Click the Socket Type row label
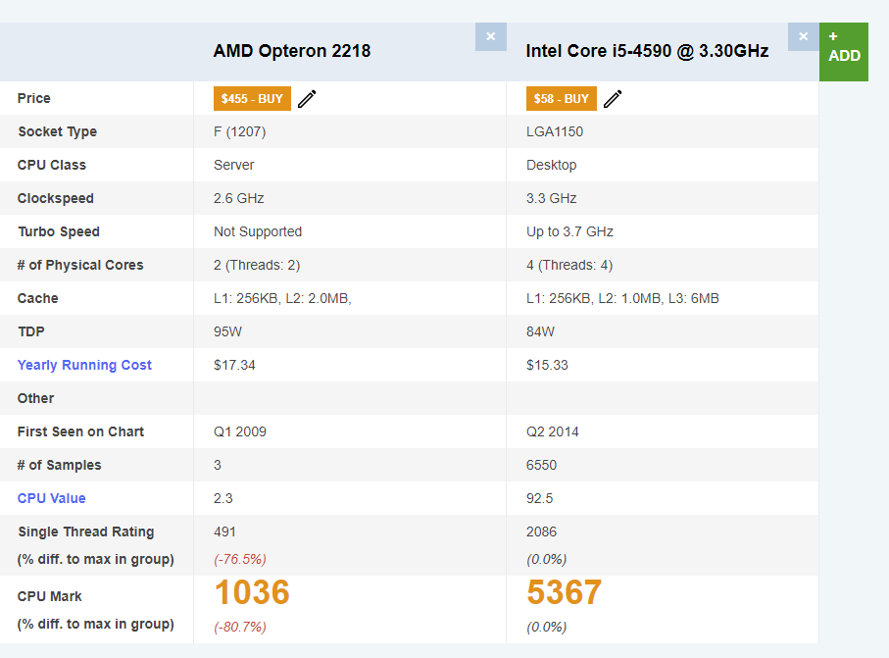Image resolution: width=889 pixels, height=658 pixels. pyautogui.click(x=57, y=131)
